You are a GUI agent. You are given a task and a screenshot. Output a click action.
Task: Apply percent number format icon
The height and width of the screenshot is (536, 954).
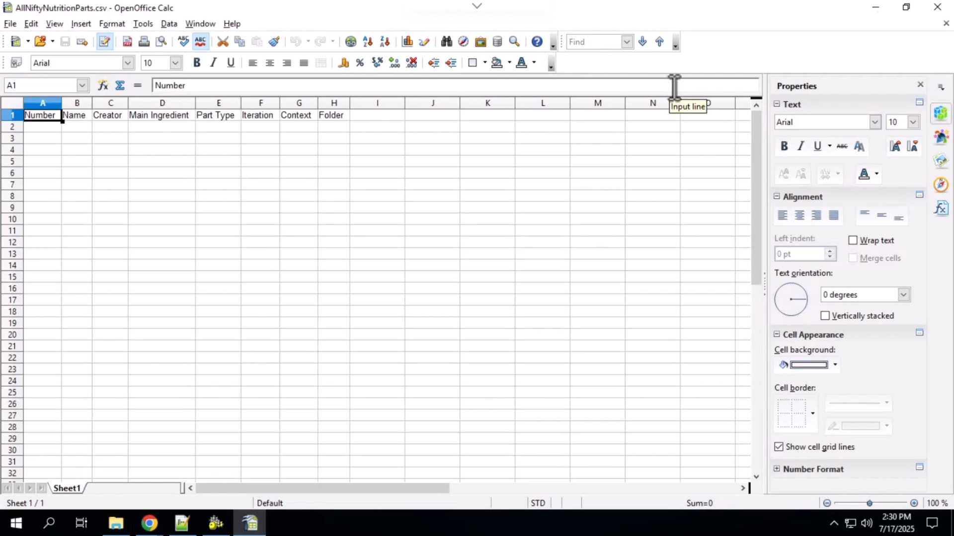360,63
